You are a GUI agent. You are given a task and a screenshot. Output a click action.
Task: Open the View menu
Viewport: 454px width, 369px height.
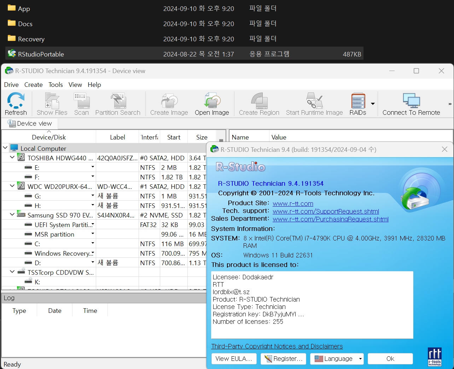(x=75, y=85)
